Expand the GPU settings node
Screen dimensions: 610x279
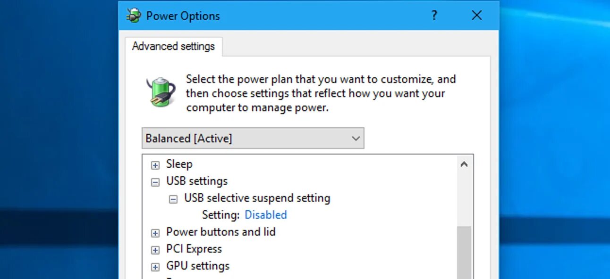point(155,267)
